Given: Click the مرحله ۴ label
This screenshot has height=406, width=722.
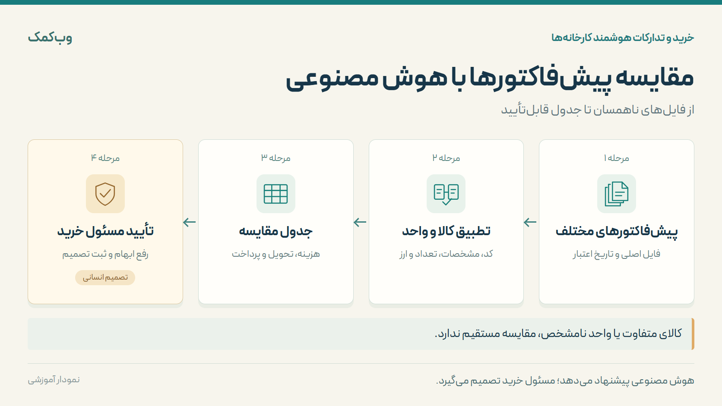Looking at the screenshot, I should click(105, 158).
